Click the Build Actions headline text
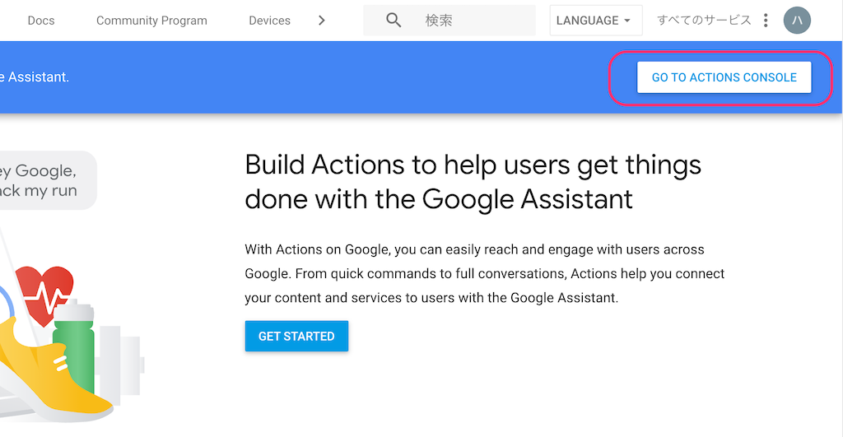Image resolution: width=843 pixels, height=437 pixels. 473,182
